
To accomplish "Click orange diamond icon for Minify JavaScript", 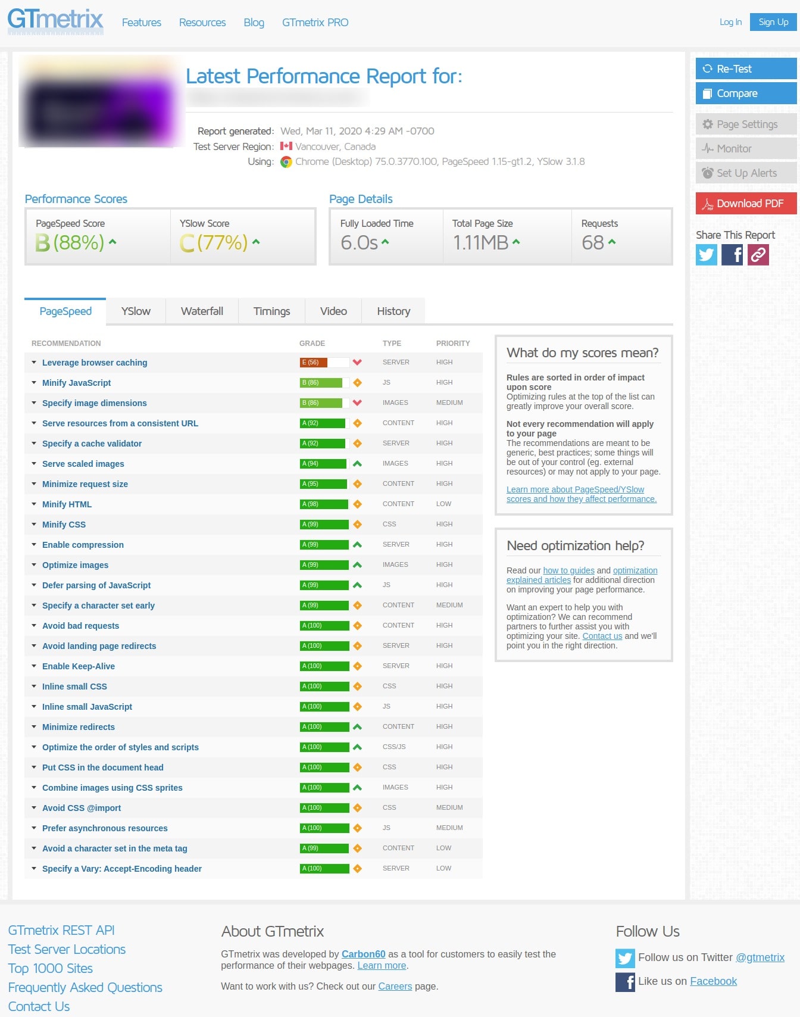I will [x=357, y=382].
